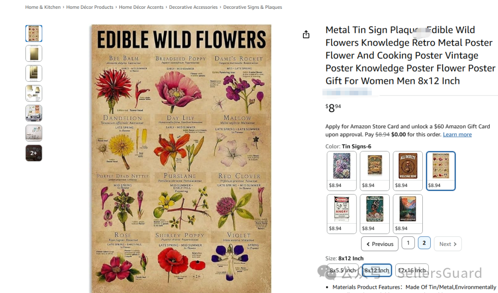Image resolution: width=498 pixels, height=293 pixels.
Task: Open the 2+ more images thumbnail
Action: click(x=34, y=153)
